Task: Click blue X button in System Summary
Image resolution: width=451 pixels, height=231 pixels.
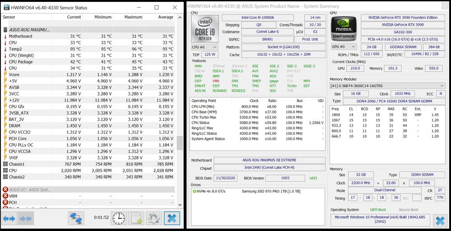Action: pos(440,221)
